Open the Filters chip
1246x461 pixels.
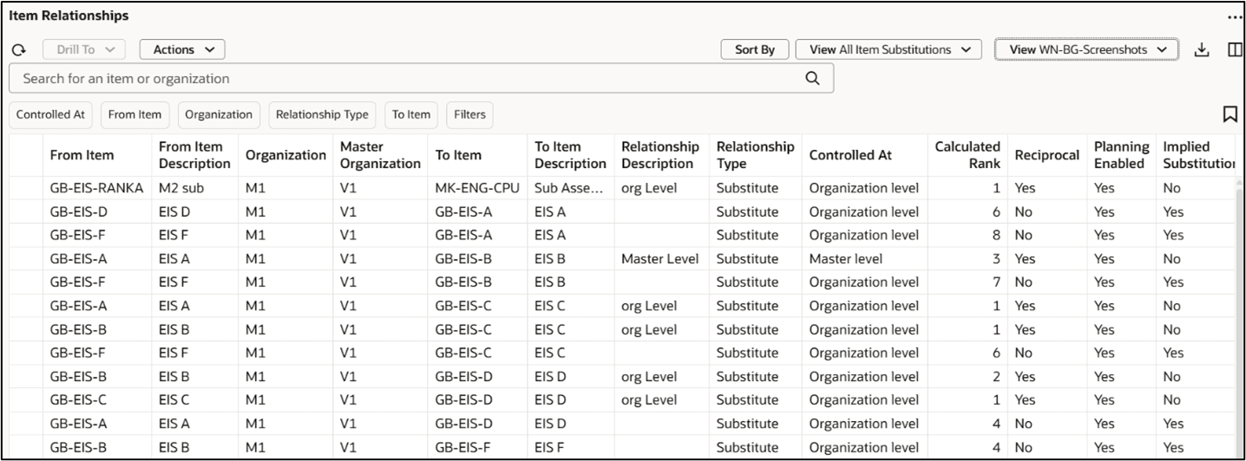click(469, 114)
